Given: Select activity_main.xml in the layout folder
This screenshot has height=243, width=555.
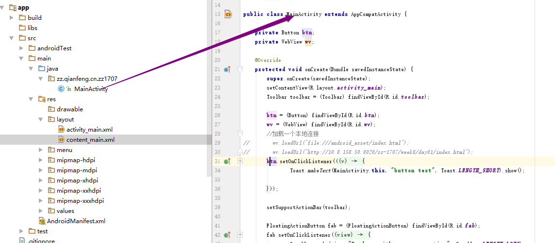Looking at the screenshot, I should [x=89, y=130].
